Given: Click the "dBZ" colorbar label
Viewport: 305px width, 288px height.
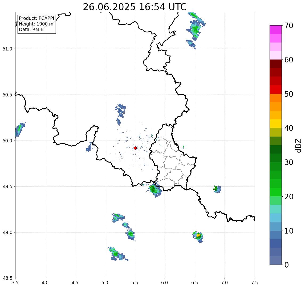Looking at the screenshot, I should click(x=298, y=146).
